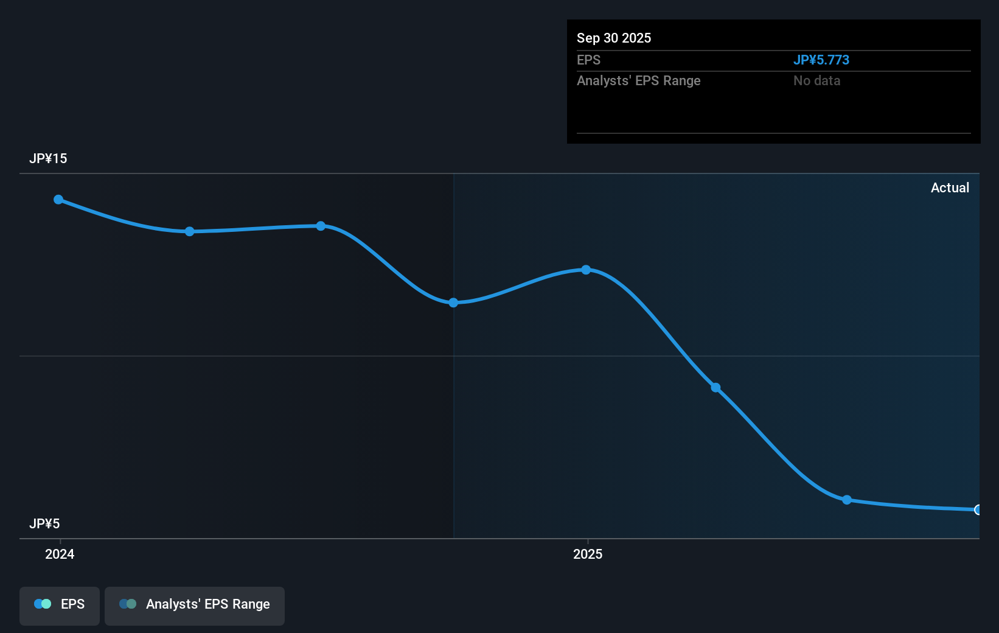
Task: Click the JP¥5.773 EPS value link
Action: (822, 60)
